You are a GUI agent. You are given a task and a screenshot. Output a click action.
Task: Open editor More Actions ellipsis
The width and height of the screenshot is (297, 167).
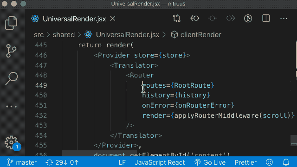click(x=284, y=19)
